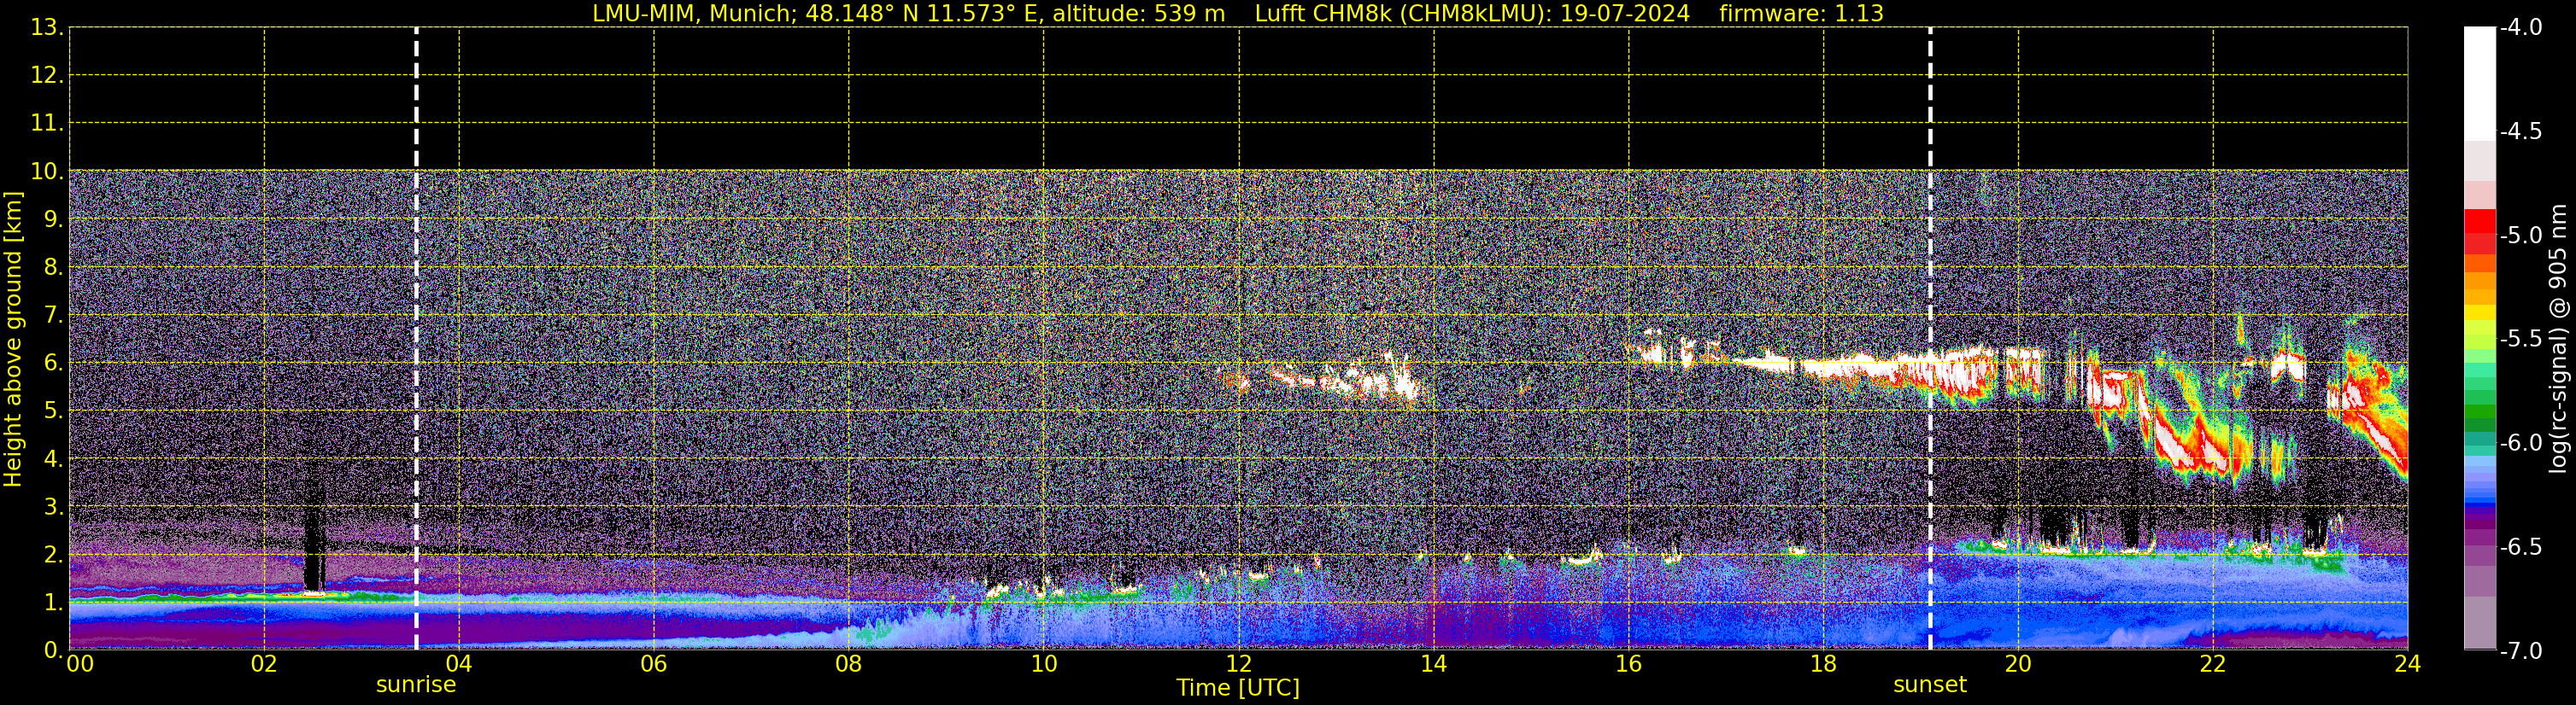Click the y-axis tick label 11

click(x=46, y=124)
